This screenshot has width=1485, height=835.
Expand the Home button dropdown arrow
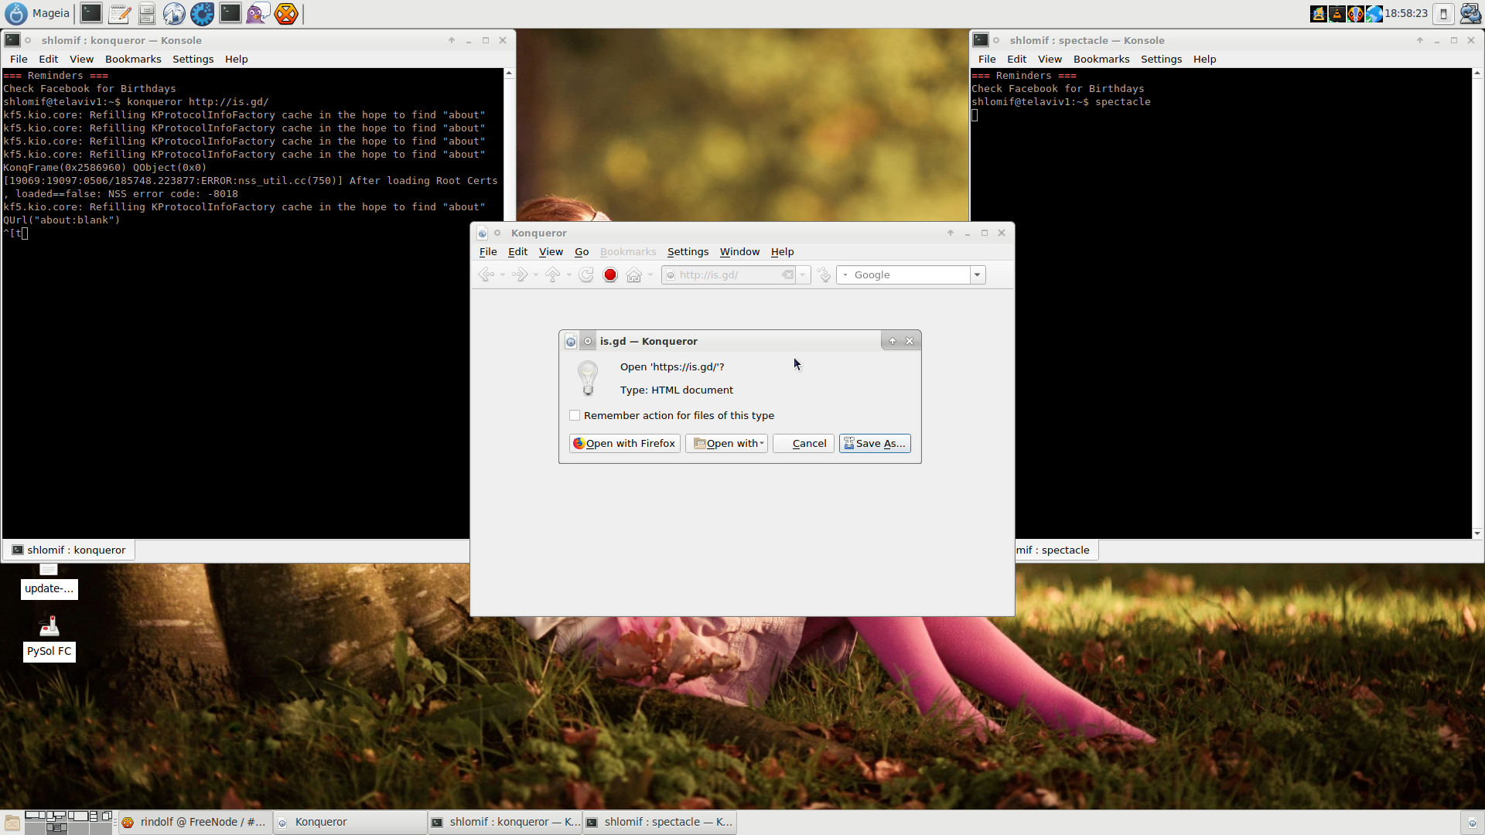[x=650, y=274]
